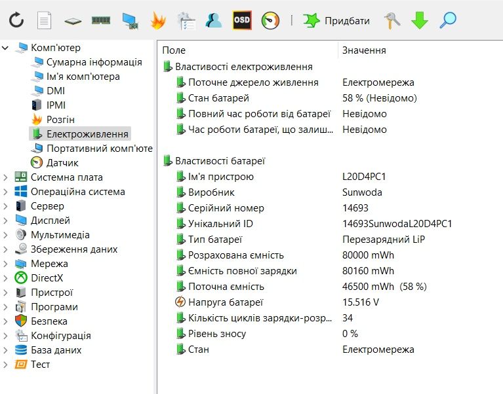
Task: Select Властивості електроживлення group row
Action: click(237, 67)
